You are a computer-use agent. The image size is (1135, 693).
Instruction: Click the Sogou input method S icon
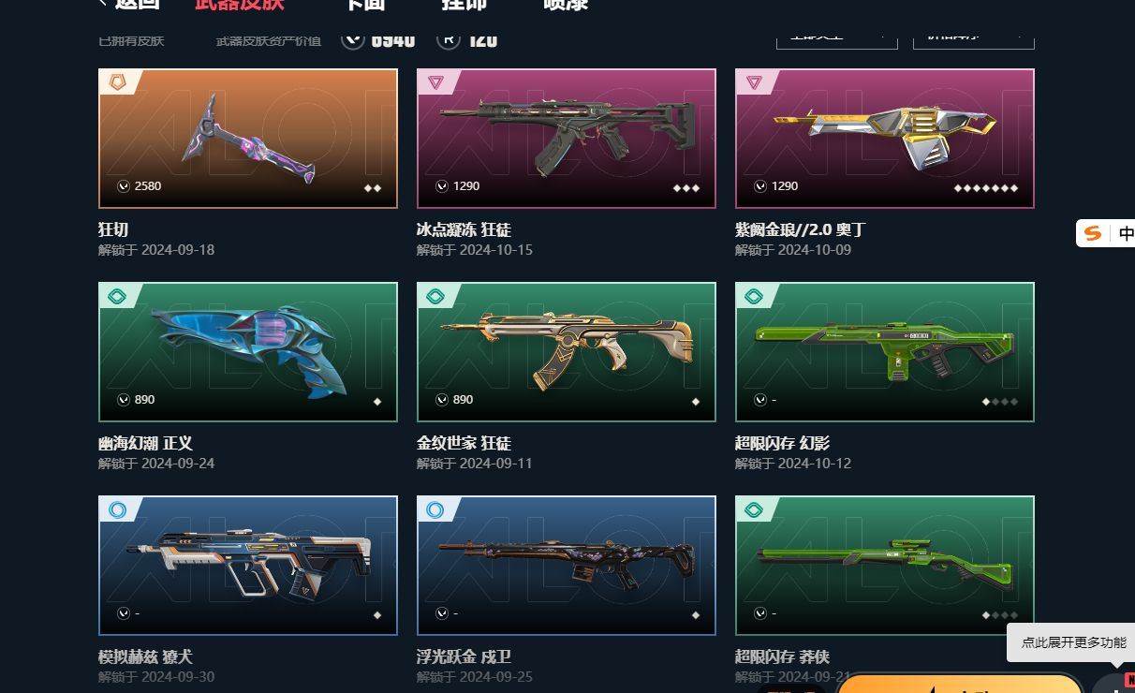(x=1091, y=233)
